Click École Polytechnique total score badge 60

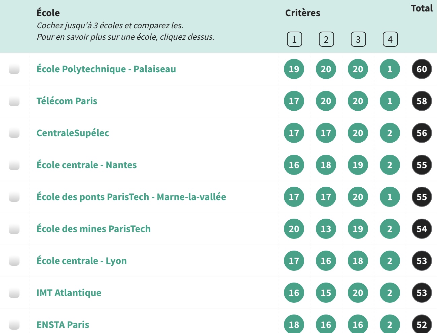pos(422,69)
